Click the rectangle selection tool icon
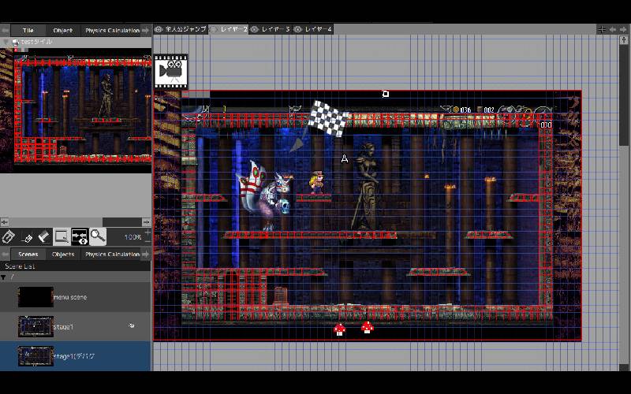The height and width of the screenshot is (394, 631). [62, 236]
